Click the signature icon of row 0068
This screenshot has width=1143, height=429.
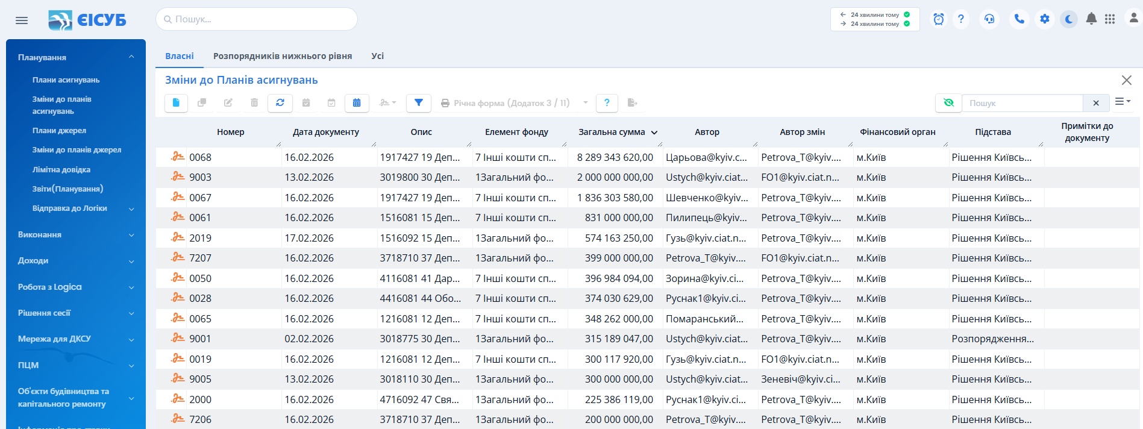point(177,157)
